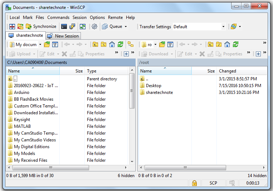This screenshot has height=191, width=273.
Task: Click the Download button
Action: (155, 54)
